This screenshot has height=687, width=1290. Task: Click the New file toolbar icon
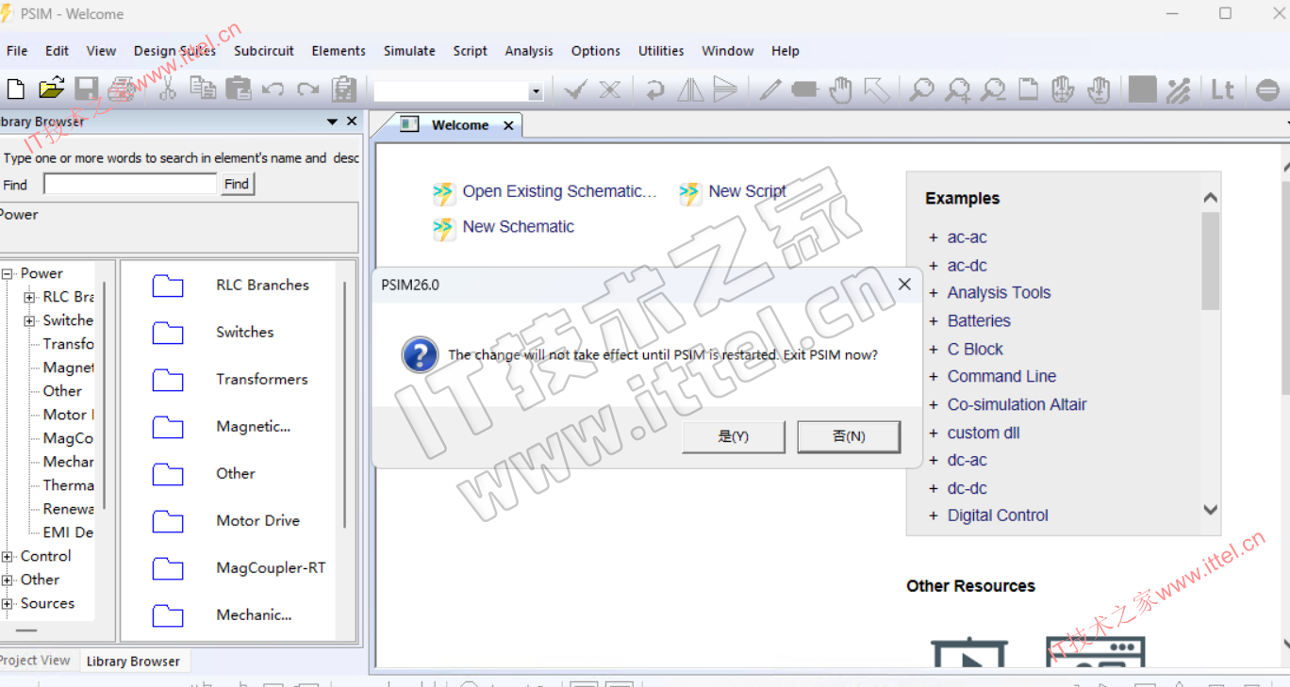[16, 90]
